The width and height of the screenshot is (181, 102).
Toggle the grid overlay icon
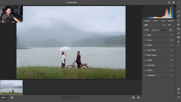click(x=178, y=97)
